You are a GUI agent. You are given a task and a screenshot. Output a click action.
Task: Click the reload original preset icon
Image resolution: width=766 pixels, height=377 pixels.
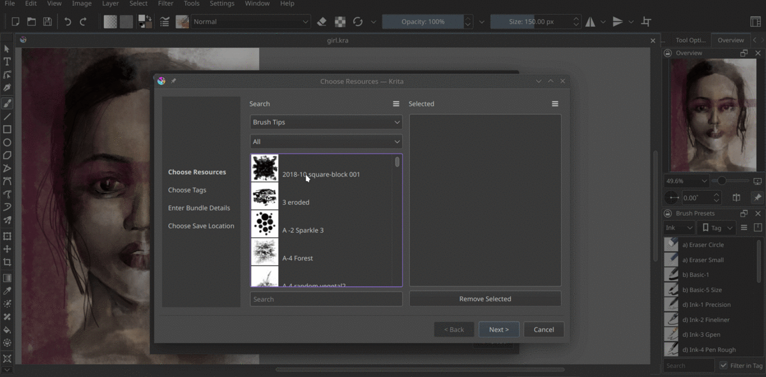[x=357, y=22]
